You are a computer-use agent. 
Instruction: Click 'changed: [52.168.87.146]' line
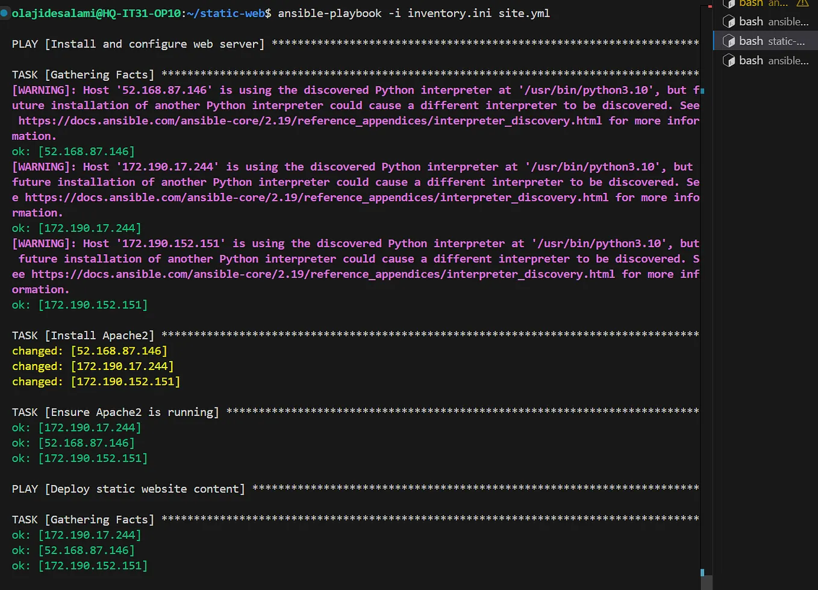[90, 351]
